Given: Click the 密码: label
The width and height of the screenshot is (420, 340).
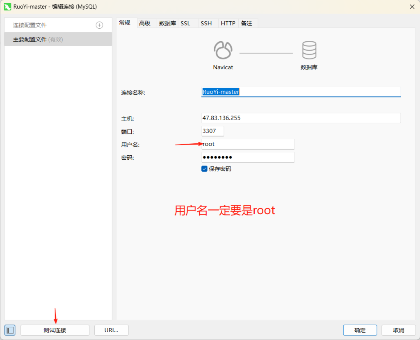Looking at the screenshot, I should (128, 158).
